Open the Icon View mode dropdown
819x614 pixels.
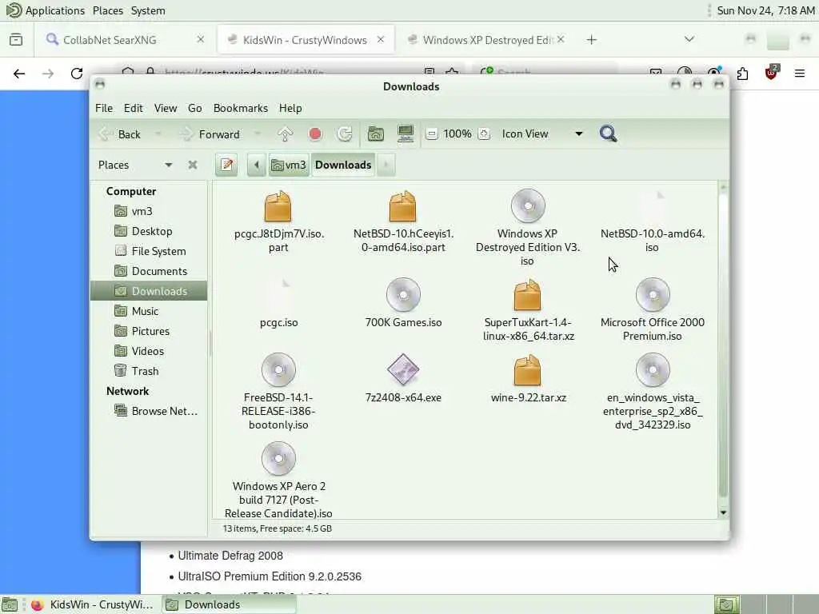point(541,134)
